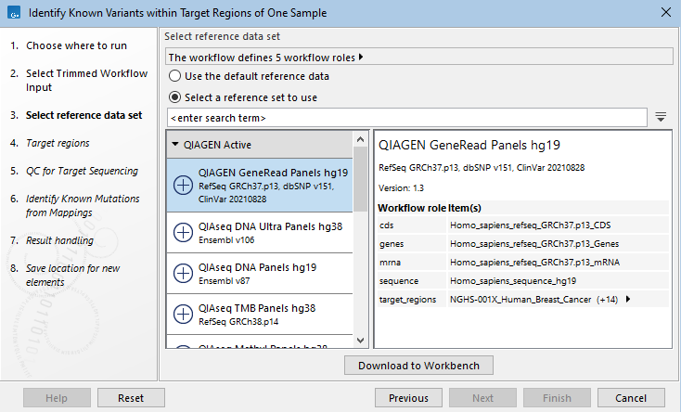
Task: Click into the reference set search field
Action: point(406,118)
